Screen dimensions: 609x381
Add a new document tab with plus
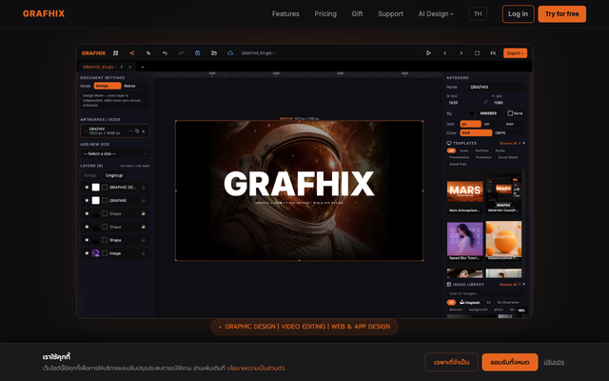[x=143, y=67]
